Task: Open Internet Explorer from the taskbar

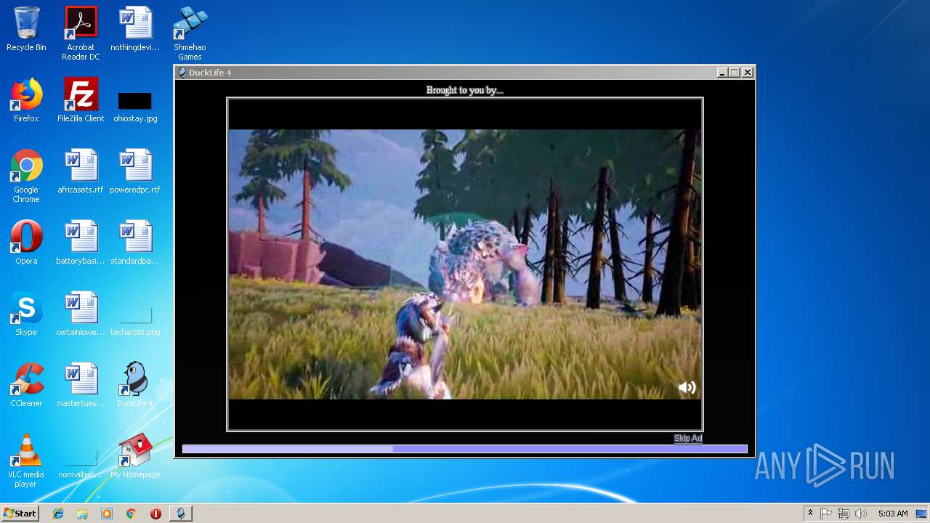Action: 58,514
